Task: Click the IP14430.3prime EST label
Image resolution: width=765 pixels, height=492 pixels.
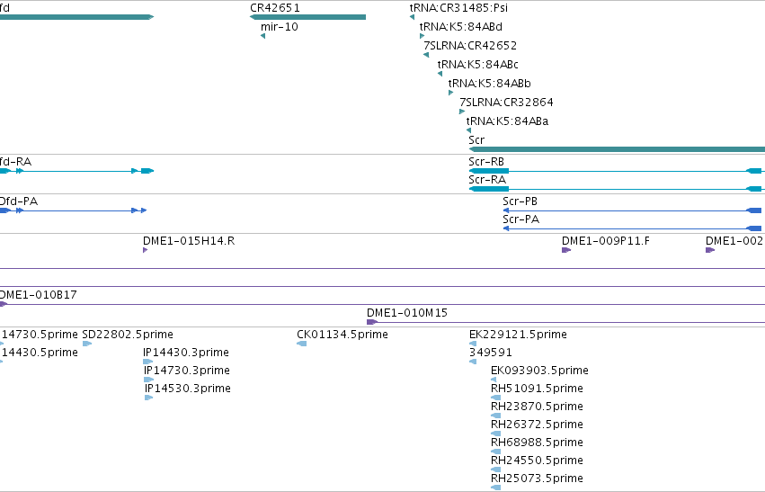Action: coord(186,353)
